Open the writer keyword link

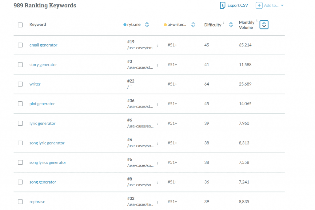click(35, 84)
